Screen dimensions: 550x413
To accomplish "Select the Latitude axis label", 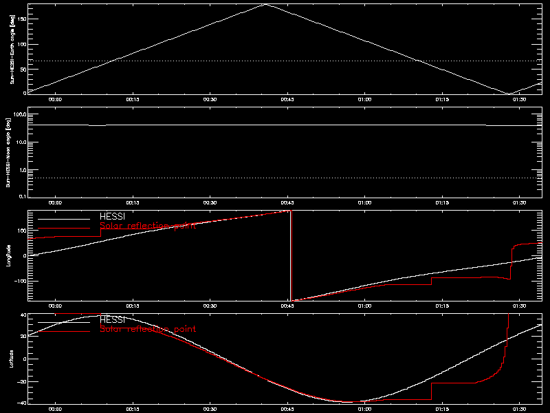I will coord(12,359).
